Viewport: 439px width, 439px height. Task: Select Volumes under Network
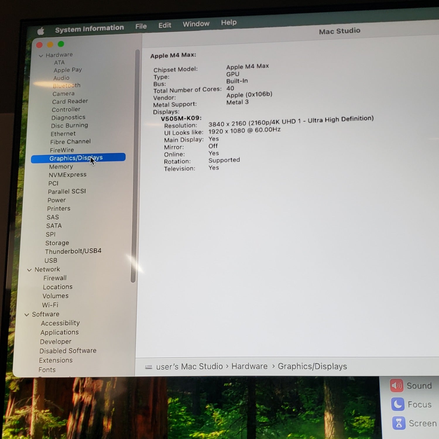tap(55, 296)
